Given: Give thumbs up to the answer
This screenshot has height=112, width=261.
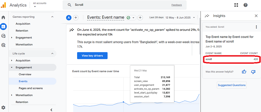Looking at the screenshot, I should click(244, 72).
